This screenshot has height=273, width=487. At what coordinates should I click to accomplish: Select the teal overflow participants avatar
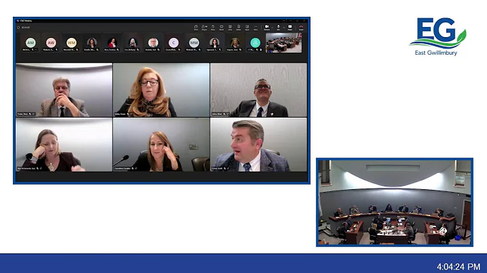click(x=255, y=43)
